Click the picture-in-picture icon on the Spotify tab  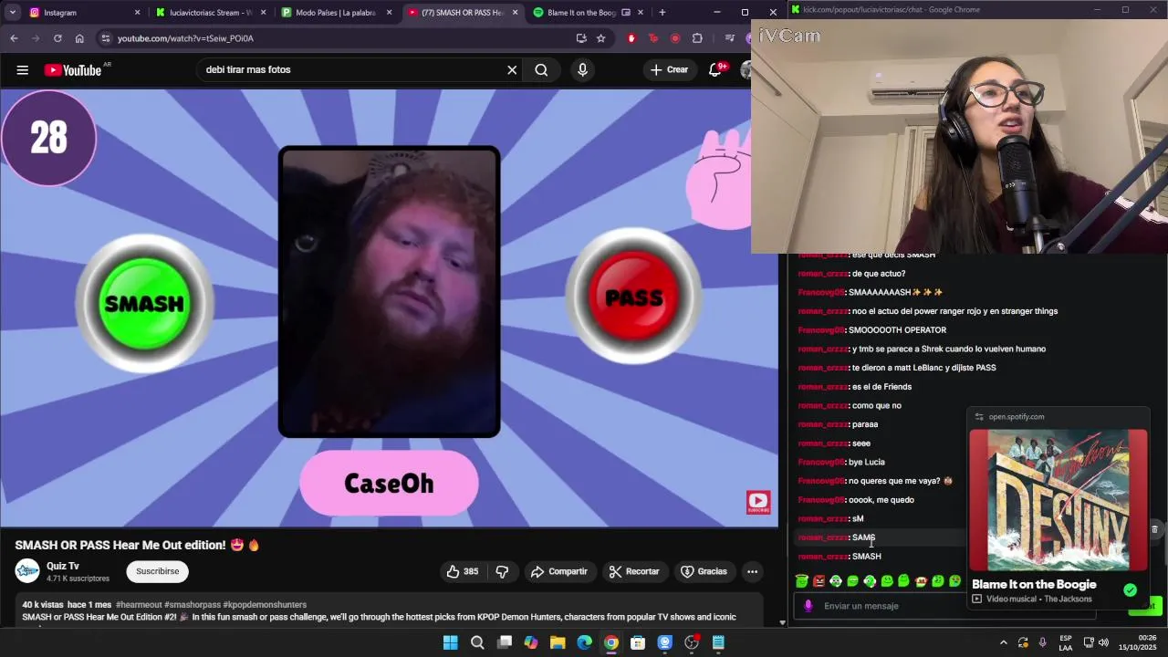[x=626, y=13]
